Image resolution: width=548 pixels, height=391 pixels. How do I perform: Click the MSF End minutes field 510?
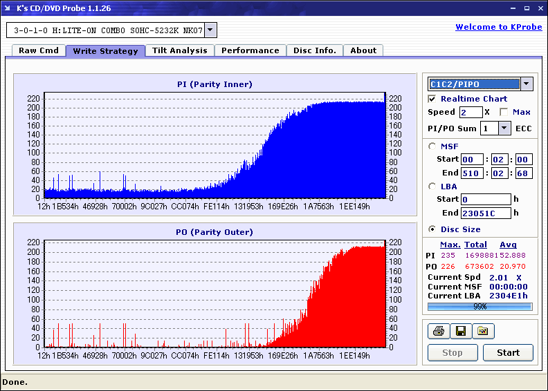point(472,173)
